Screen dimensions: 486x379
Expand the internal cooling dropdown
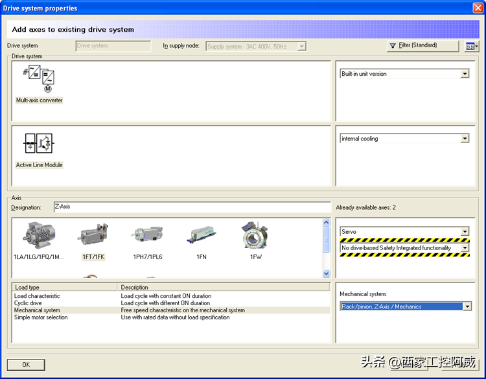coord(464,139)
